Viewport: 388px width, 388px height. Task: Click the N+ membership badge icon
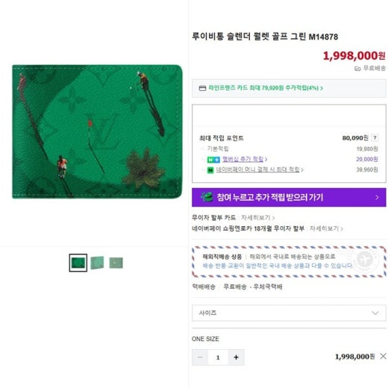pyautogui.click(x=213, y=160)
